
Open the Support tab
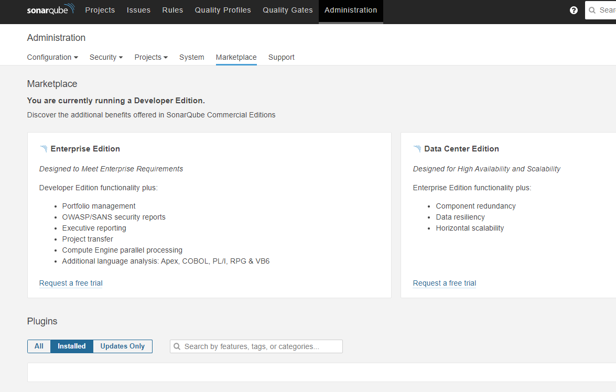click(282, 57)
